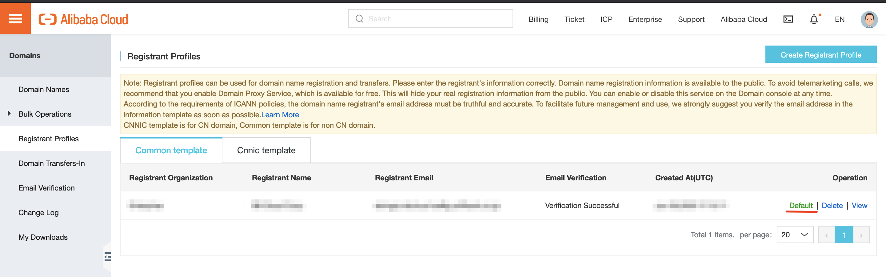
Task: Collapse the sidebar using the fold icon
Action: click(x=107, y=257)
